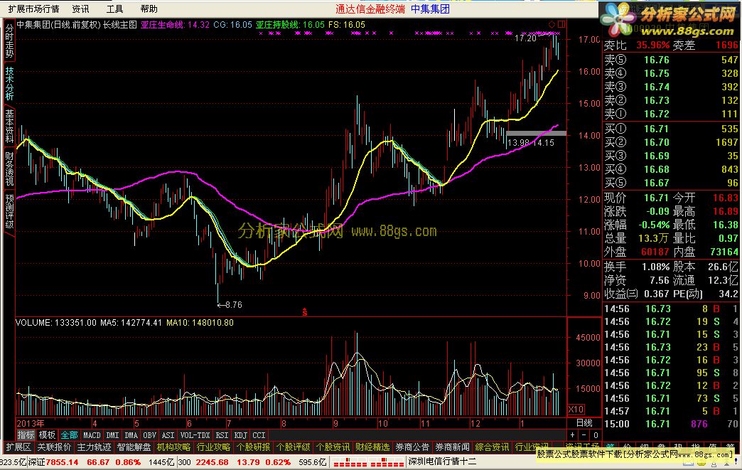The image size is (742, 470).
Task: Click the 卖① 16.72 ask row
Action: 671,114
